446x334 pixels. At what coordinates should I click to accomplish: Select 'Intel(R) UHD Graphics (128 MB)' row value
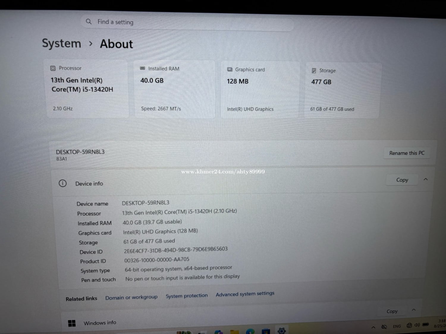point(160,231)
